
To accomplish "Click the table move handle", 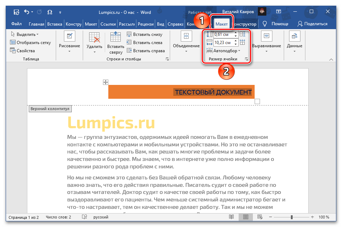I will (105, 82).
